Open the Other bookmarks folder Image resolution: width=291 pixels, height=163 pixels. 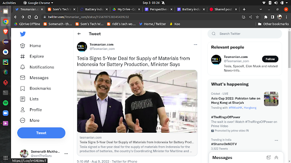(x=273, y=24)
